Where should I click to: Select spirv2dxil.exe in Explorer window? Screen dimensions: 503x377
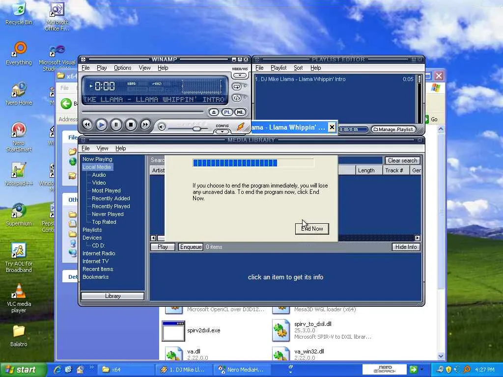point(191,330)
